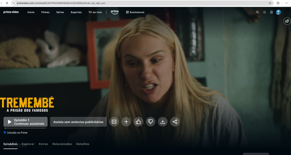Open the watchlist bookmark icon in header
291x155 pixels.
pos(271,12)
